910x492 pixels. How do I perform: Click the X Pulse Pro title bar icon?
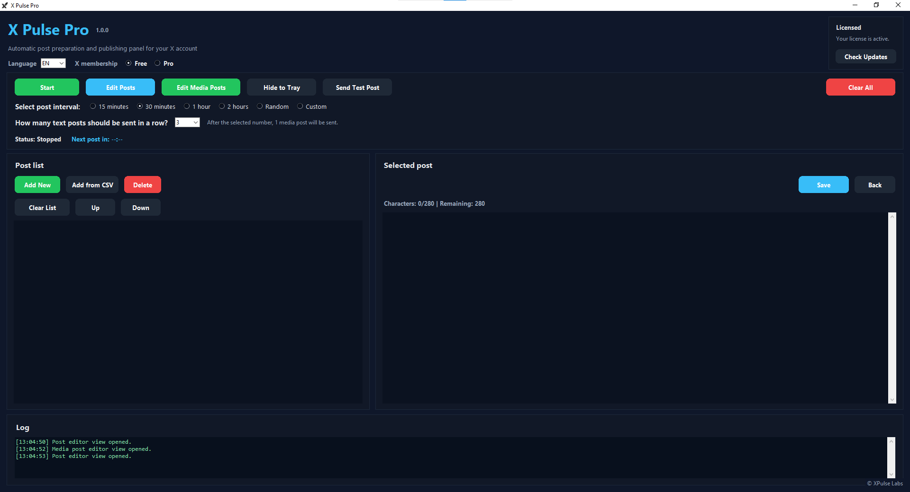tap(5, 5)
